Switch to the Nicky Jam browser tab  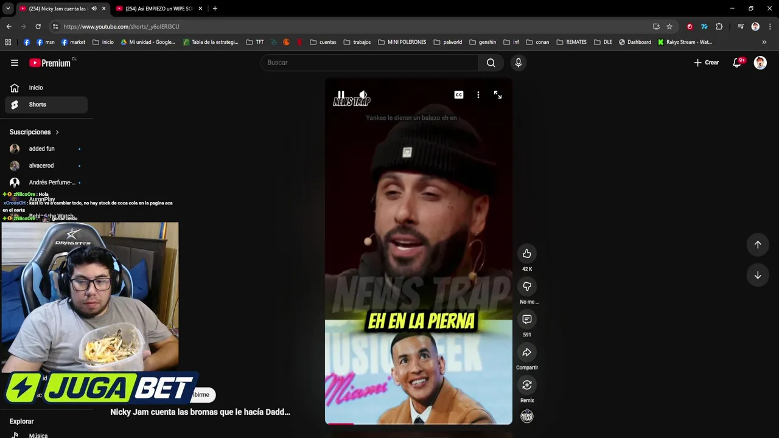click(57, 9)
